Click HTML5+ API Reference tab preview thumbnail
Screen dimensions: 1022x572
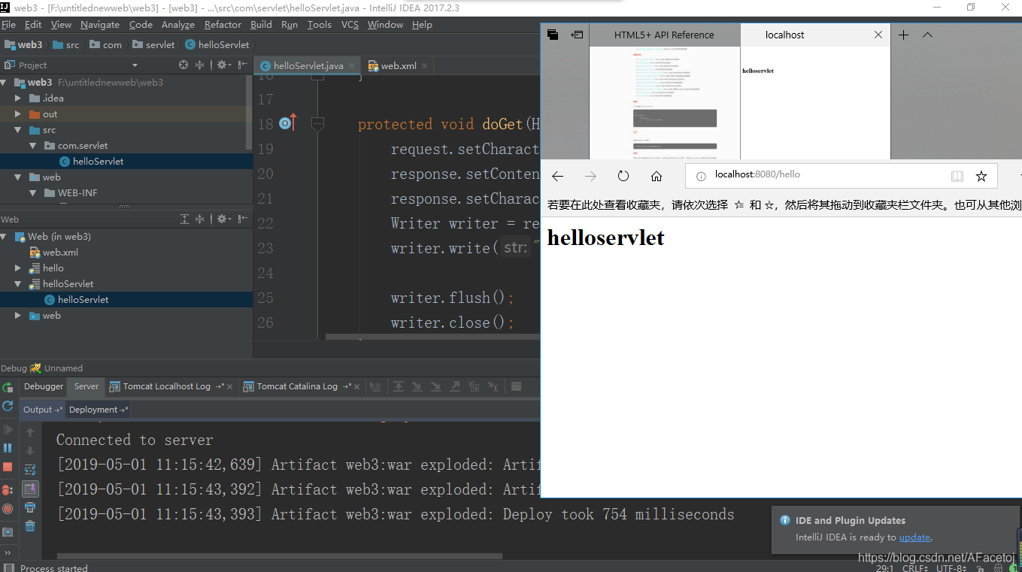664,103
